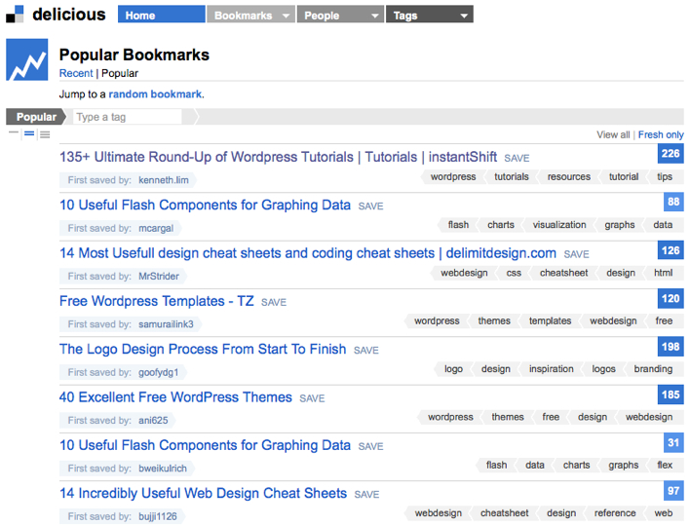
Task: Click the 'html' tag
Action: click(x=663, y=273)
